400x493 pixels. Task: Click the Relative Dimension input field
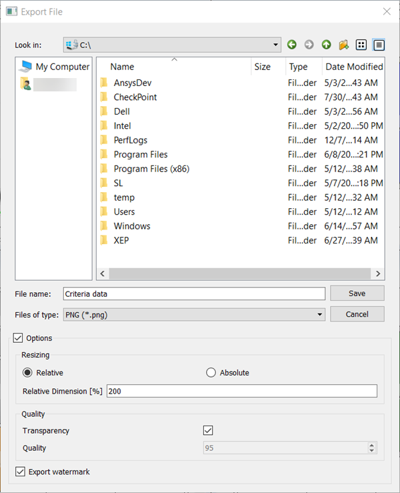pos(242,391)
